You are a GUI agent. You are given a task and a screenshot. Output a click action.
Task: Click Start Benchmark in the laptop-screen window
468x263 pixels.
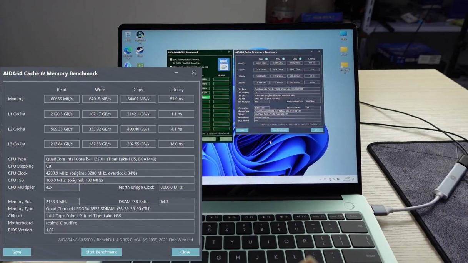point(280,130)
